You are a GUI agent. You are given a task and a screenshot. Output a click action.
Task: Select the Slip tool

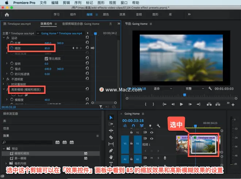111,144
